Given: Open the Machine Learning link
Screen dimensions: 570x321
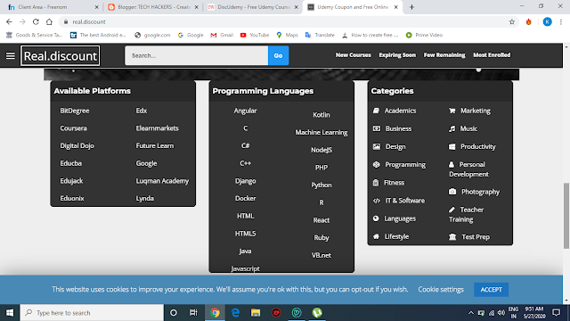Looking at the screenshot, I should coord(322,132).
